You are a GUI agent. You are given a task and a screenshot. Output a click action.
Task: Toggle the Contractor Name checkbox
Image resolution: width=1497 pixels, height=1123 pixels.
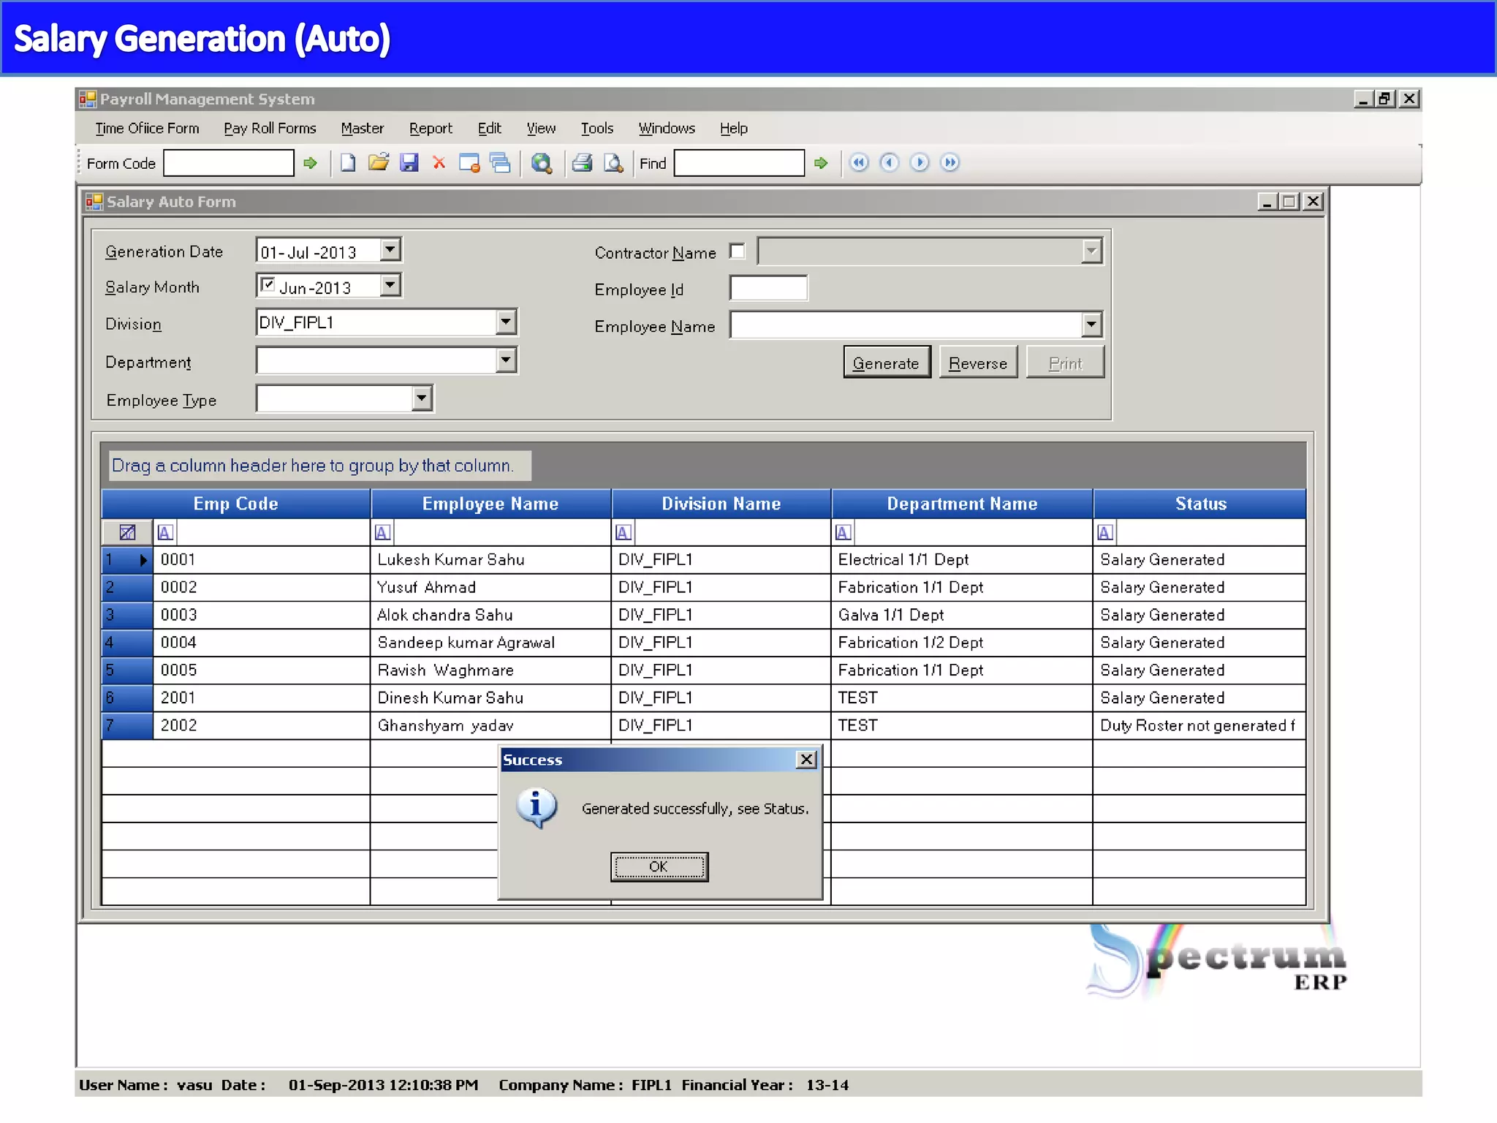[x=738, y=252]
